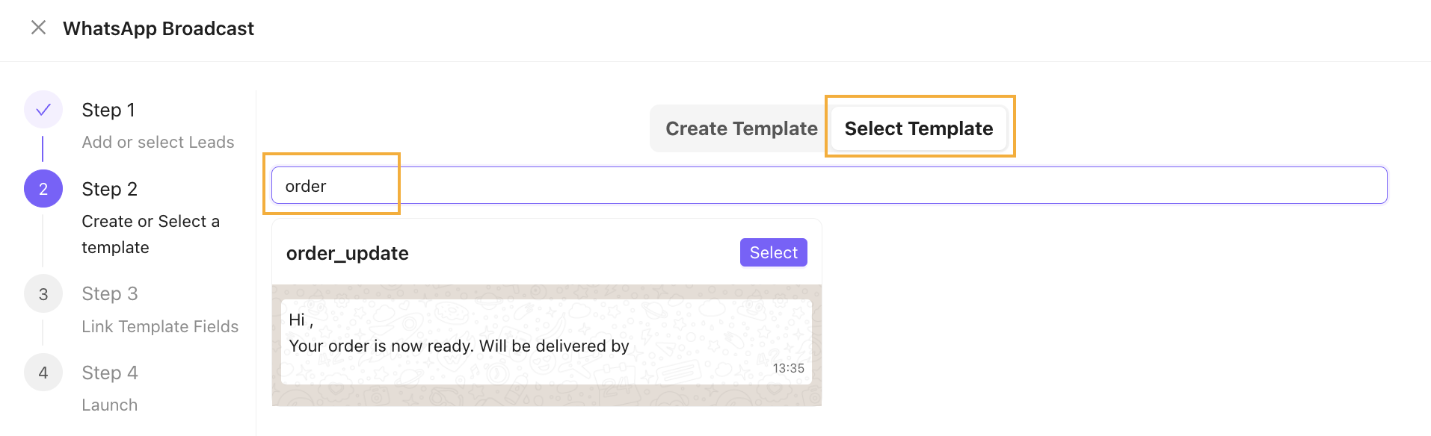Click the WhatsApp Broadcast title
This screenshot has width=1431, height=436.
[x=159, y=28]
